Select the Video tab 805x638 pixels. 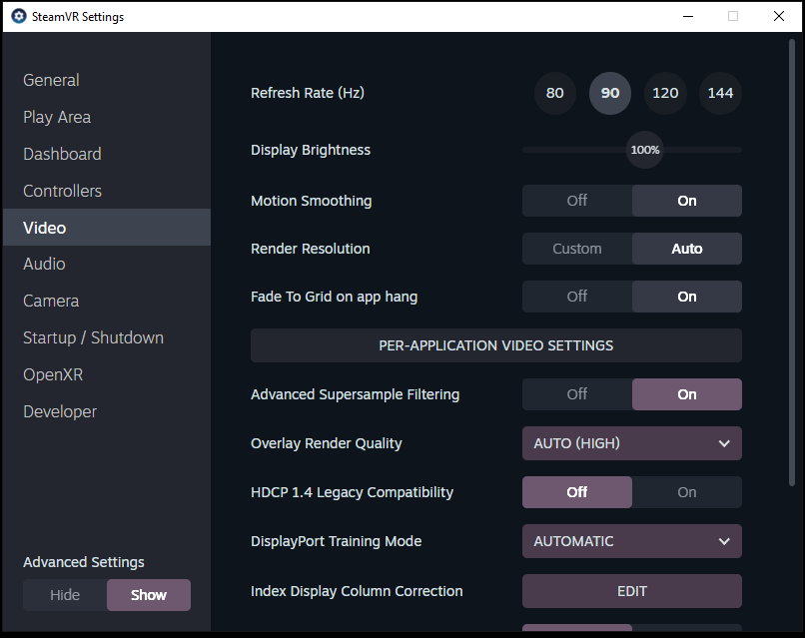point(107,228)
